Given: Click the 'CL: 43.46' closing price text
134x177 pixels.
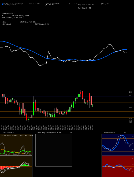Looking at the screenshot, I should pos(49,5).
